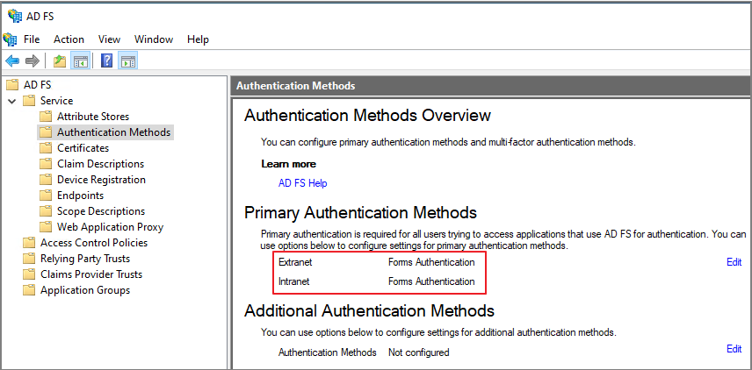Select the AD FS root tree node
752x370 pixels.
tap(38, 85)
